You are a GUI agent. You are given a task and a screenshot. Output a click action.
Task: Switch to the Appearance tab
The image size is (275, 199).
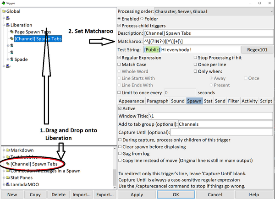click(x=132, y=101)
